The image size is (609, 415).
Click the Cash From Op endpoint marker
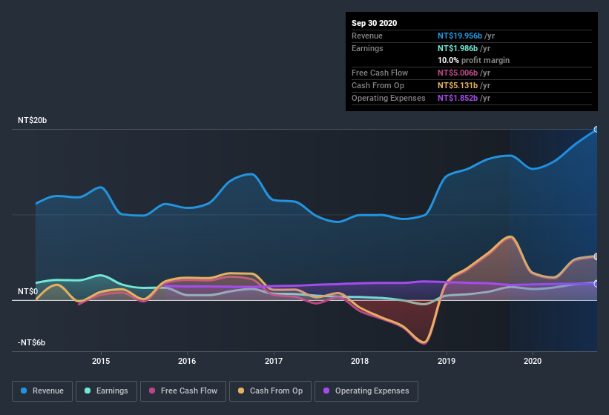pyautogui.click(x=596, y=256)
